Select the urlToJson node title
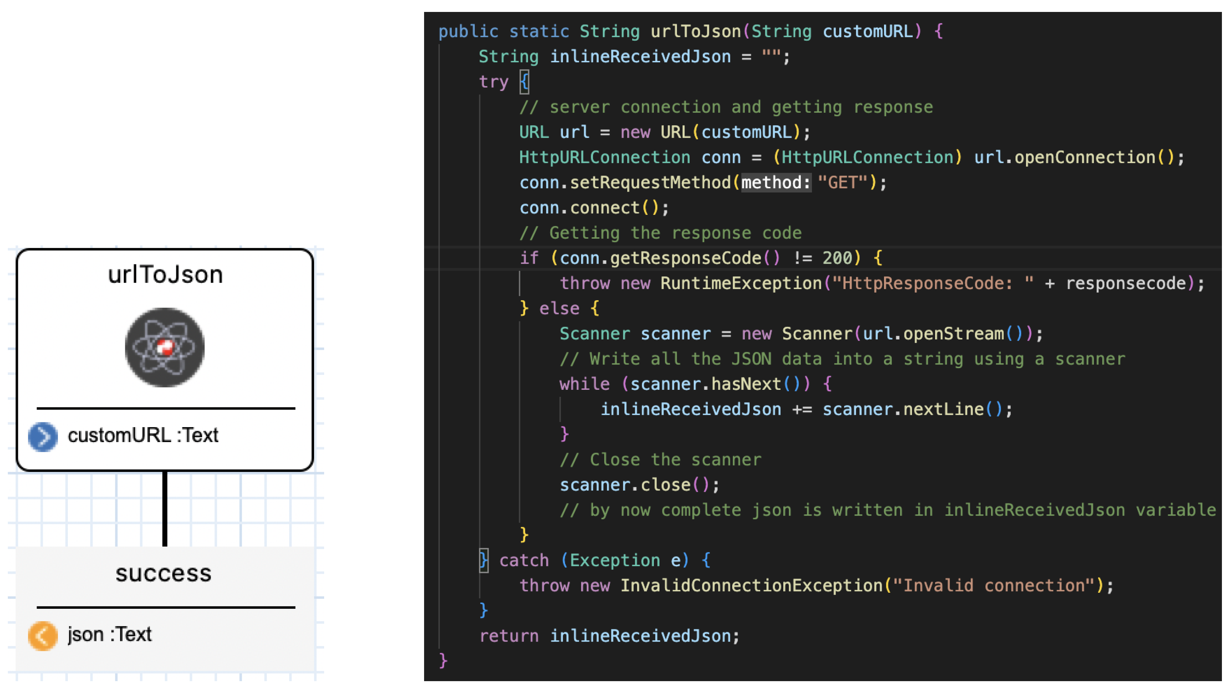The height and width of the screenshot is (686, 1229). click(x=165, y=275)
